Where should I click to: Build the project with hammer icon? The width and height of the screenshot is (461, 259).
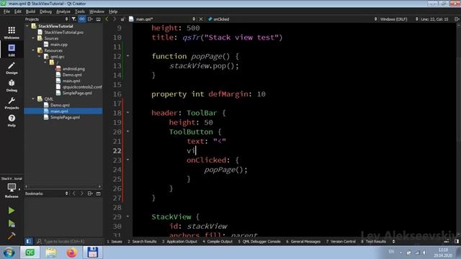pyautogui.click(x=12, y=236)
